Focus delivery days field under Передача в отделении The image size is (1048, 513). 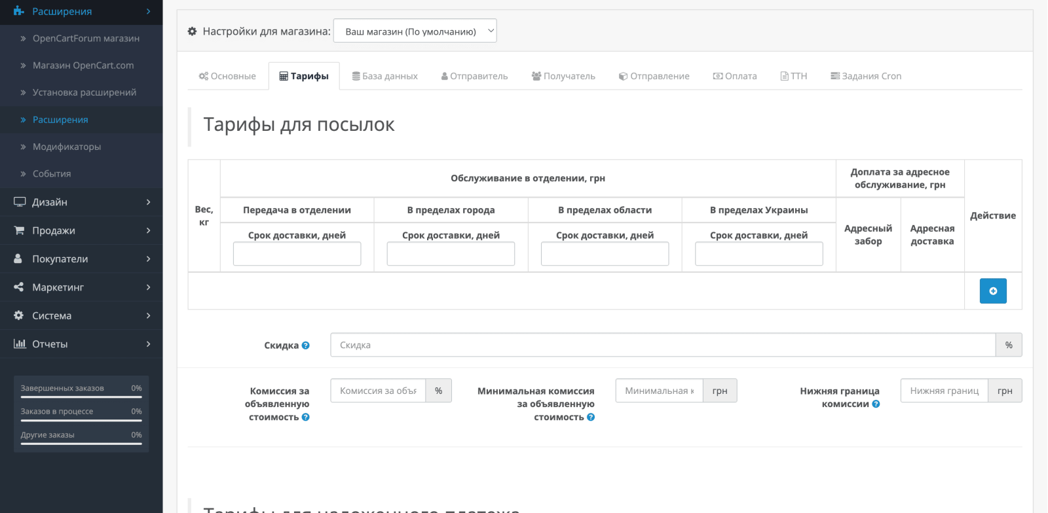[297, 254]
